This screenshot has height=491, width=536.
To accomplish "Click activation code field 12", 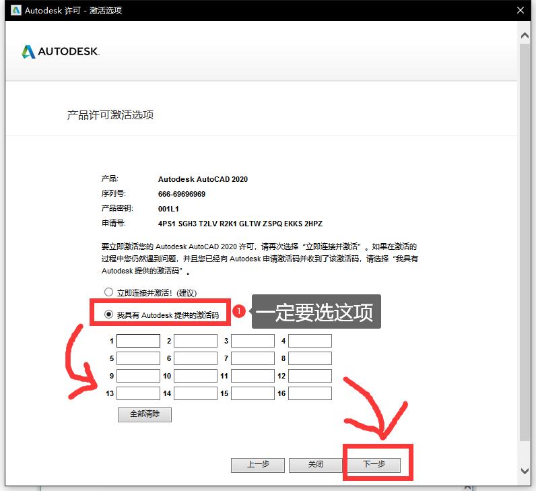I will coord(310,376).
